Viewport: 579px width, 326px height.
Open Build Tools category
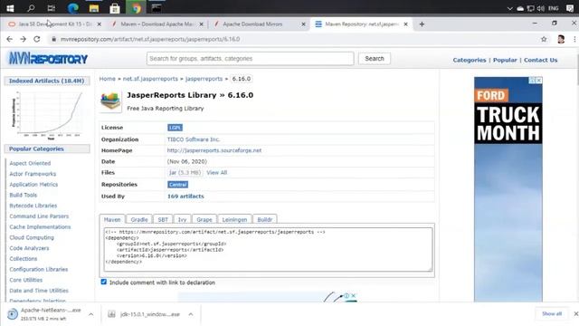(x=23, y=195)
